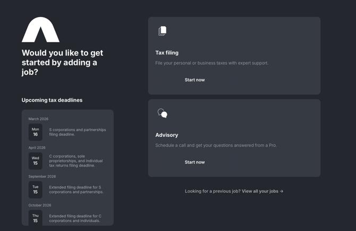Click the March 2026 month label

point(38,119)
